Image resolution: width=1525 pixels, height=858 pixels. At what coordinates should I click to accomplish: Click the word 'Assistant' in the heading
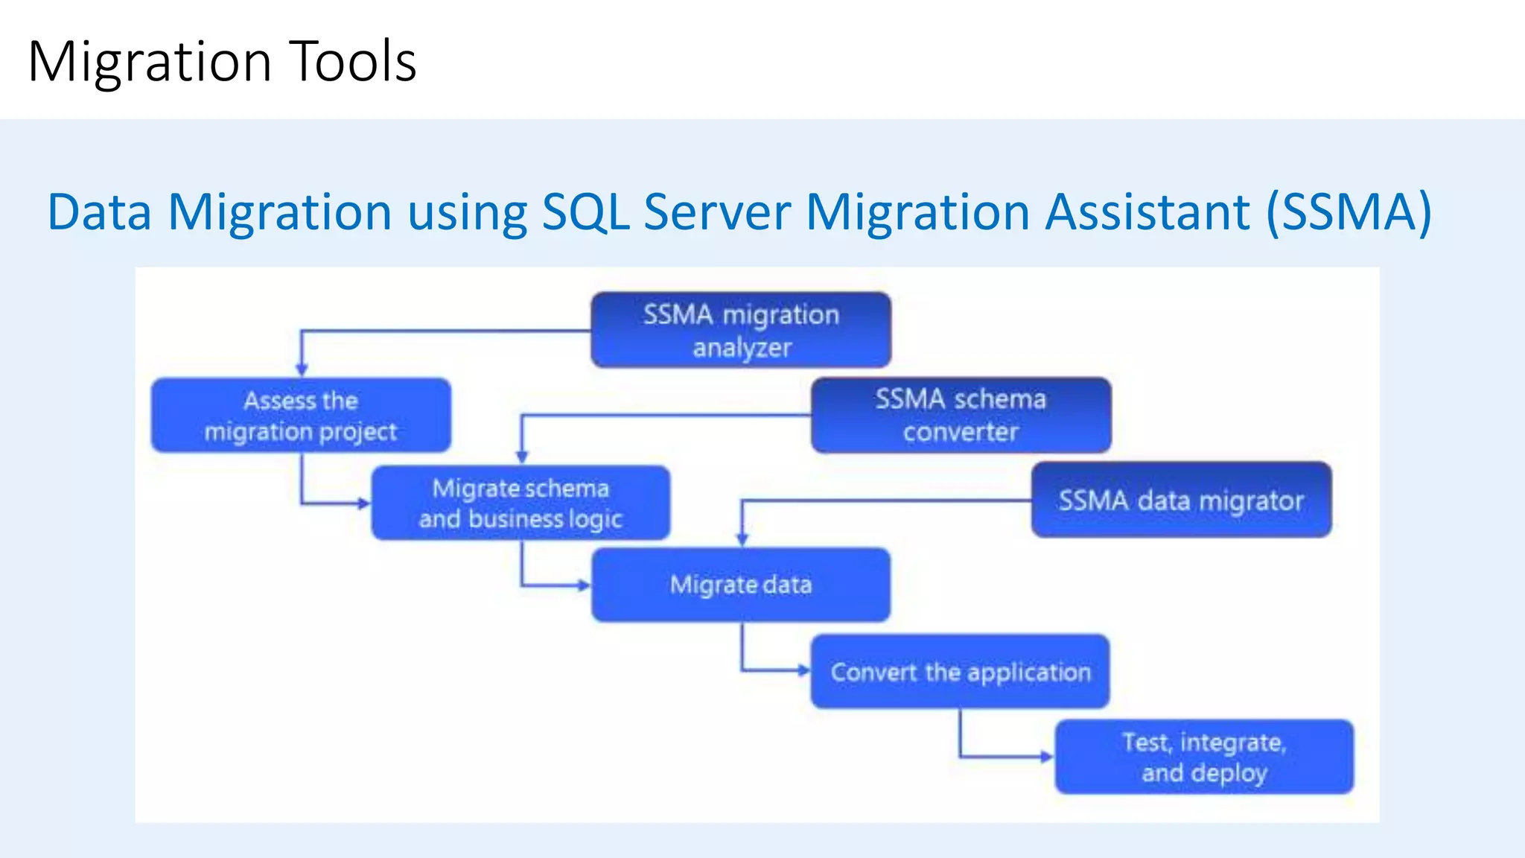[x=1147, y=212]
